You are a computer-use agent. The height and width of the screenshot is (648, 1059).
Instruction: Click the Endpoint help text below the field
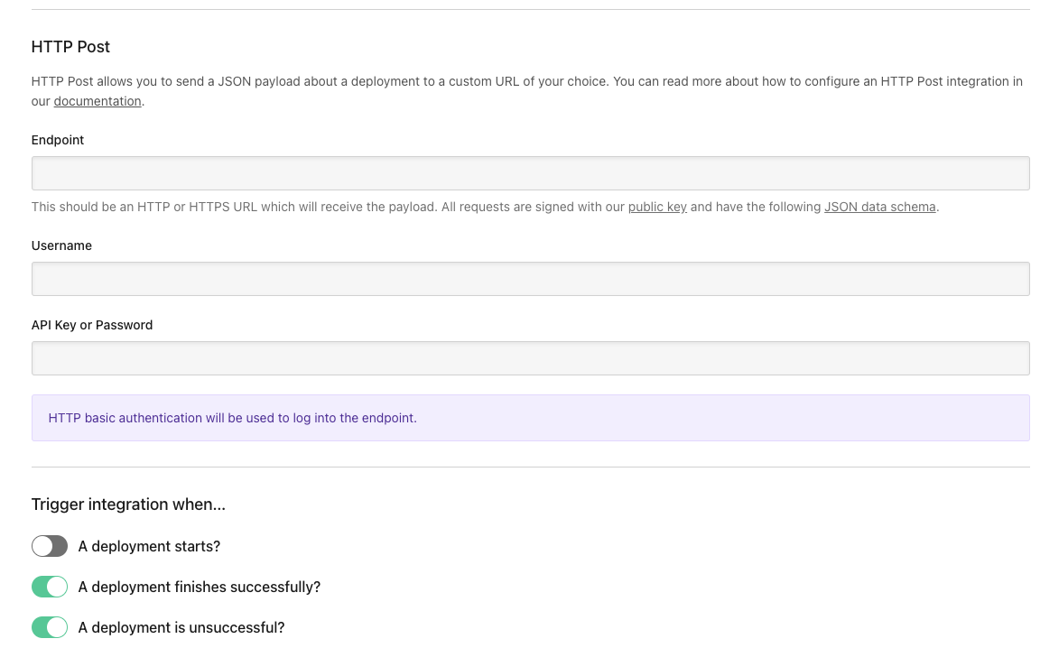pos(325,207)
